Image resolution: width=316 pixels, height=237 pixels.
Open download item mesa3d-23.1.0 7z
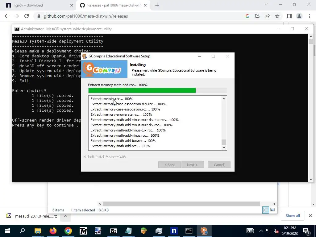coord(32,216)
